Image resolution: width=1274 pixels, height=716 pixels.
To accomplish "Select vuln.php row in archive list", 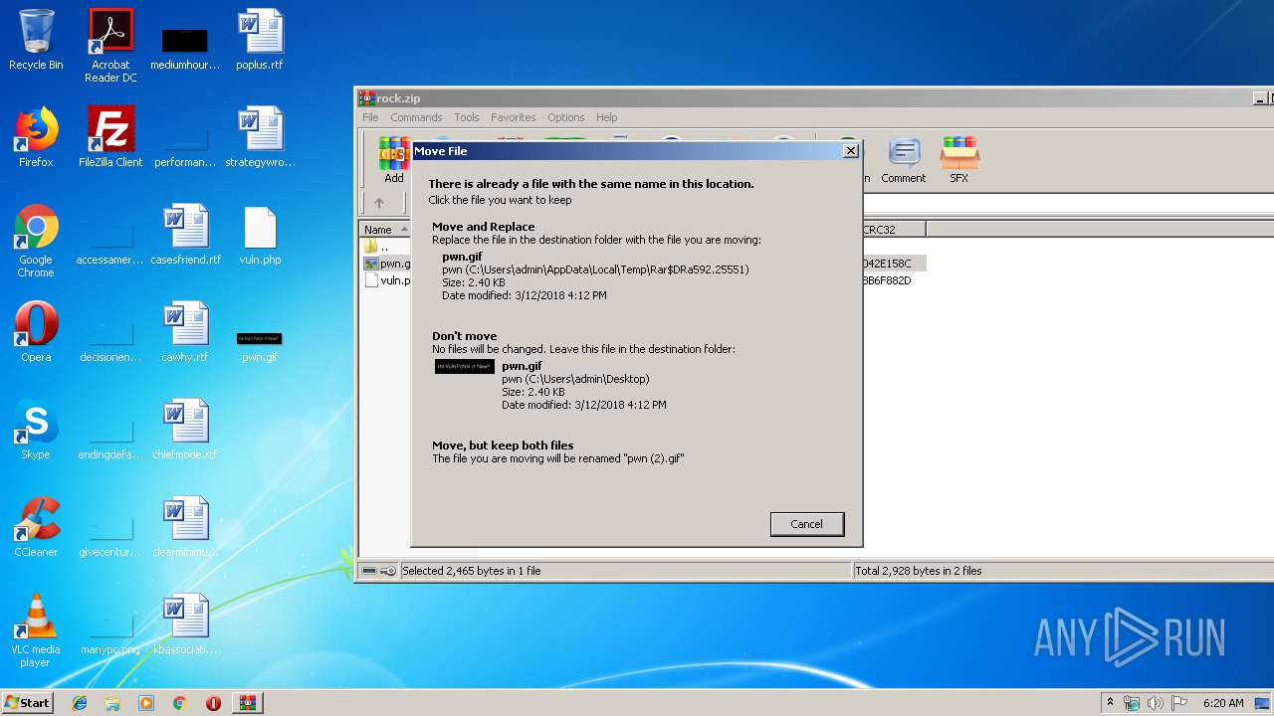I will 386,280.
